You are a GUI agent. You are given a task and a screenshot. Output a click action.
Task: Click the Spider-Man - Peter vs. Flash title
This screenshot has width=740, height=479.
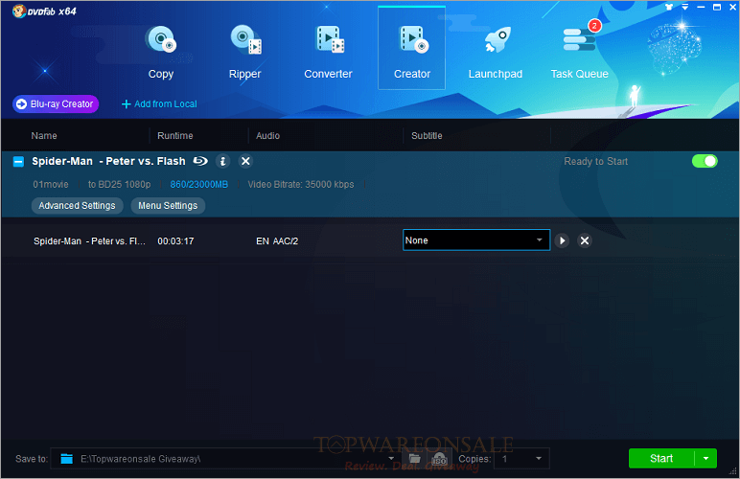click(x=108, y=161)
